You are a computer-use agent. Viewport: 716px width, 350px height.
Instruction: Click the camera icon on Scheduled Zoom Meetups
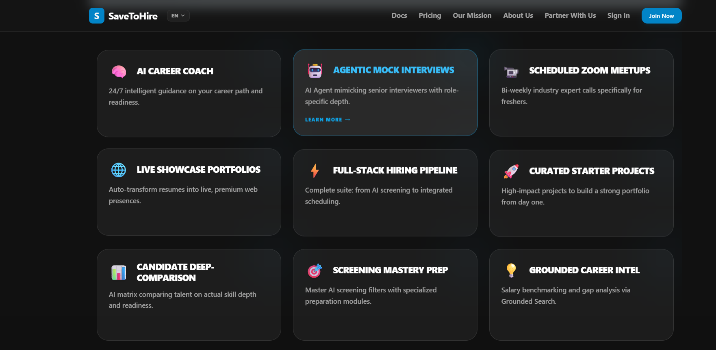pyautogui.click(x=511, y=71)
